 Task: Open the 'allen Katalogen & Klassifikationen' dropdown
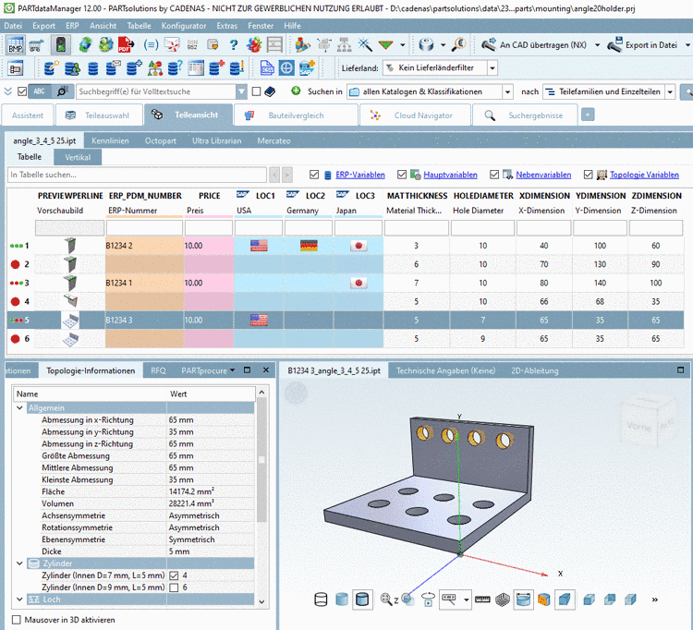pos(508,91)
